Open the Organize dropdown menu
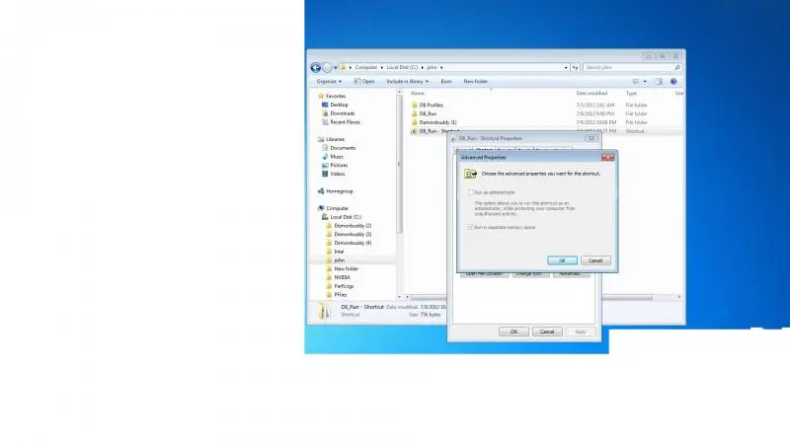Screen dimensions: 790x444 point(329,81)
